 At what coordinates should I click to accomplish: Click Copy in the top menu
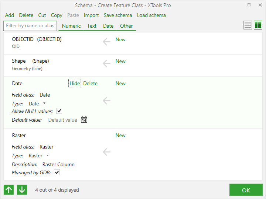pos(57,15)
